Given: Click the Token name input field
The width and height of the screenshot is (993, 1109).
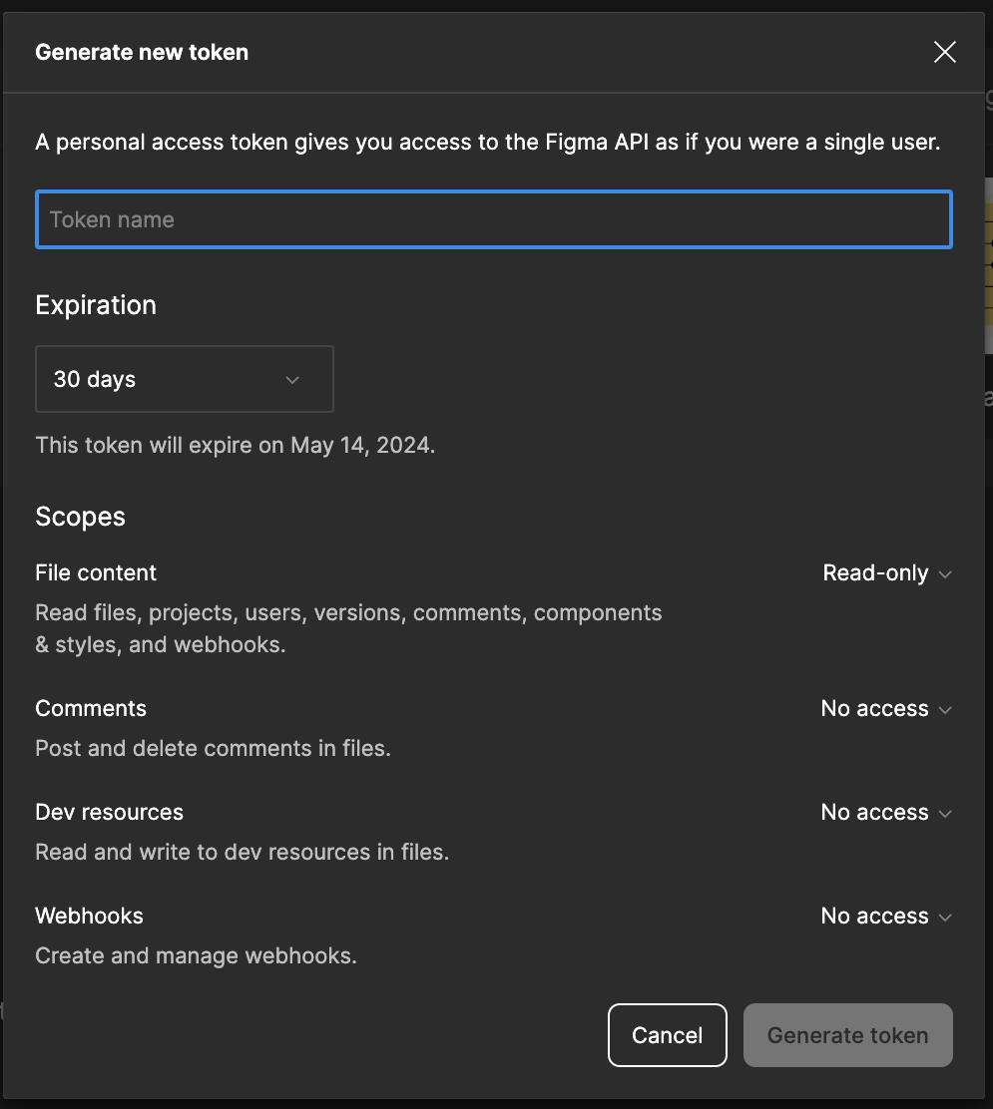Looking at the screenshot, I should click(493, 219).
